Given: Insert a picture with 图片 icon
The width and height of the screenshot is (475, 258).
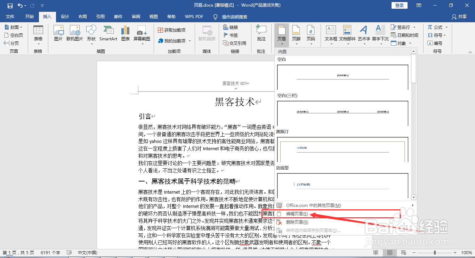Looking at the screenshot, I should point(58,34).
